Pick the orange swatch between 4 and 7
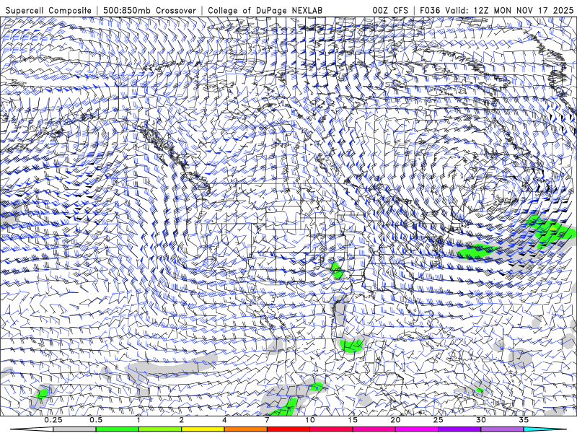Viewport: 577px width, 433px height. 245,429
